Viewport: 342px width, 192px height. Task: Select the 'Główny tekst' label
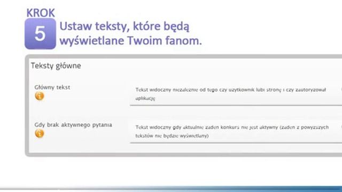coord(52,87)
